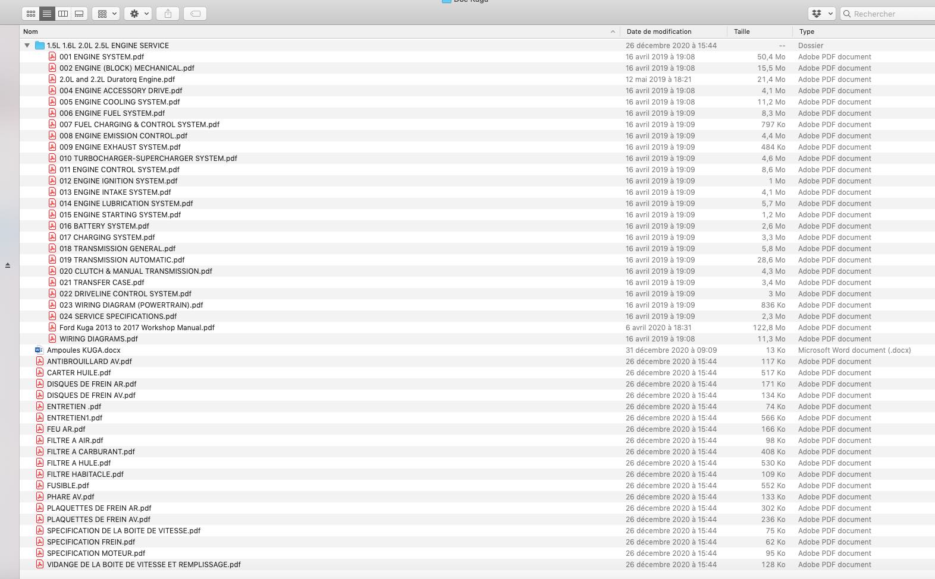Click the 122,8 Mo size of Workshop Manual
935x579 pixels.
769,327
